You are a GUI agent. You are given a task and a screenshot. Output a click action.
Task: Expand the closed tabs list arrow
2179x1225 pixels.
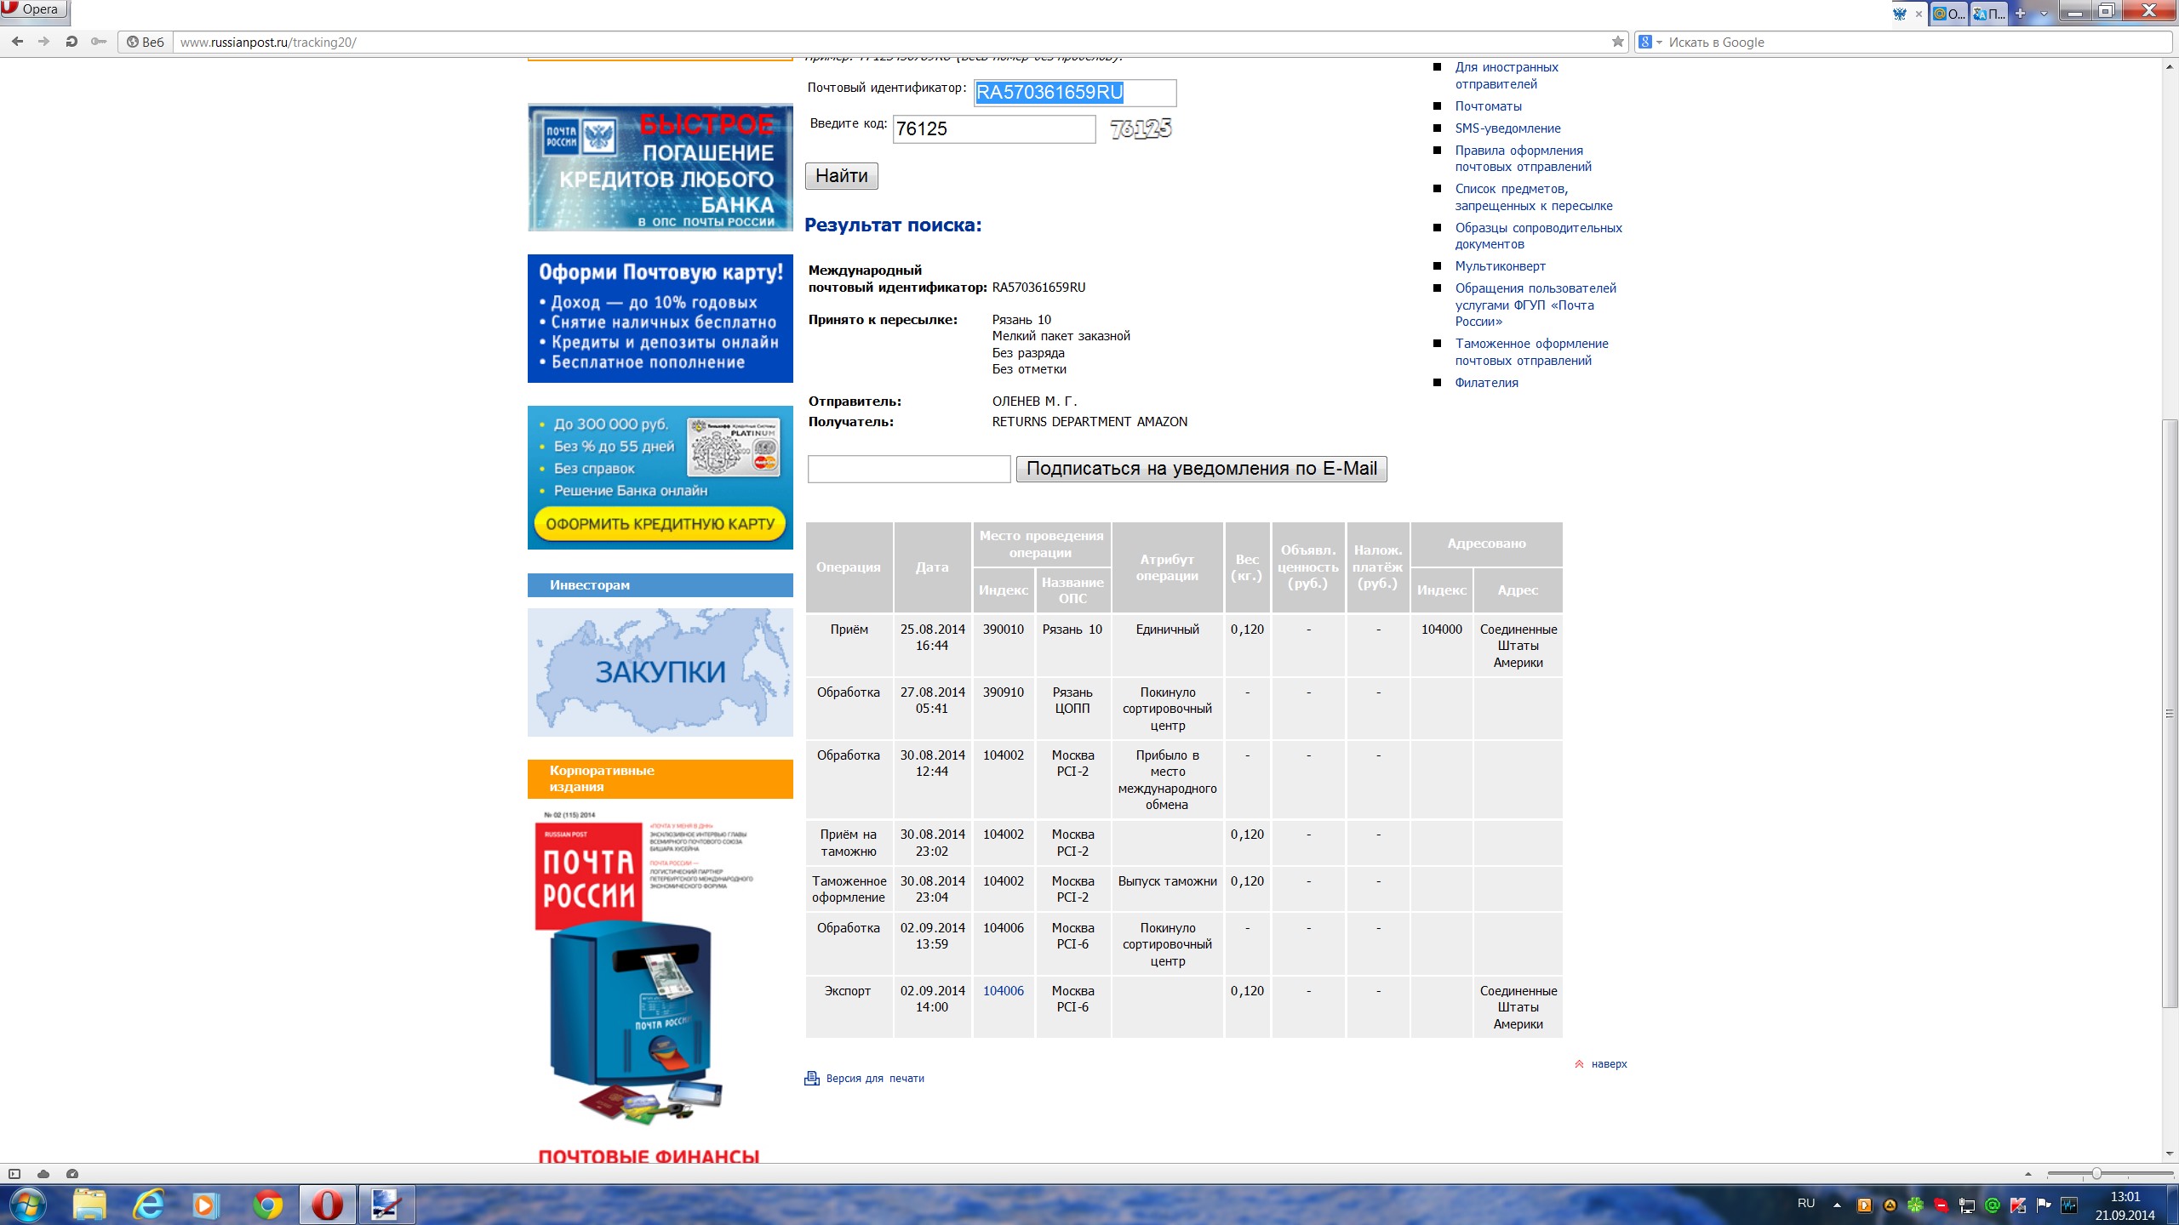pyautogui.click(x=2044, y=14)
